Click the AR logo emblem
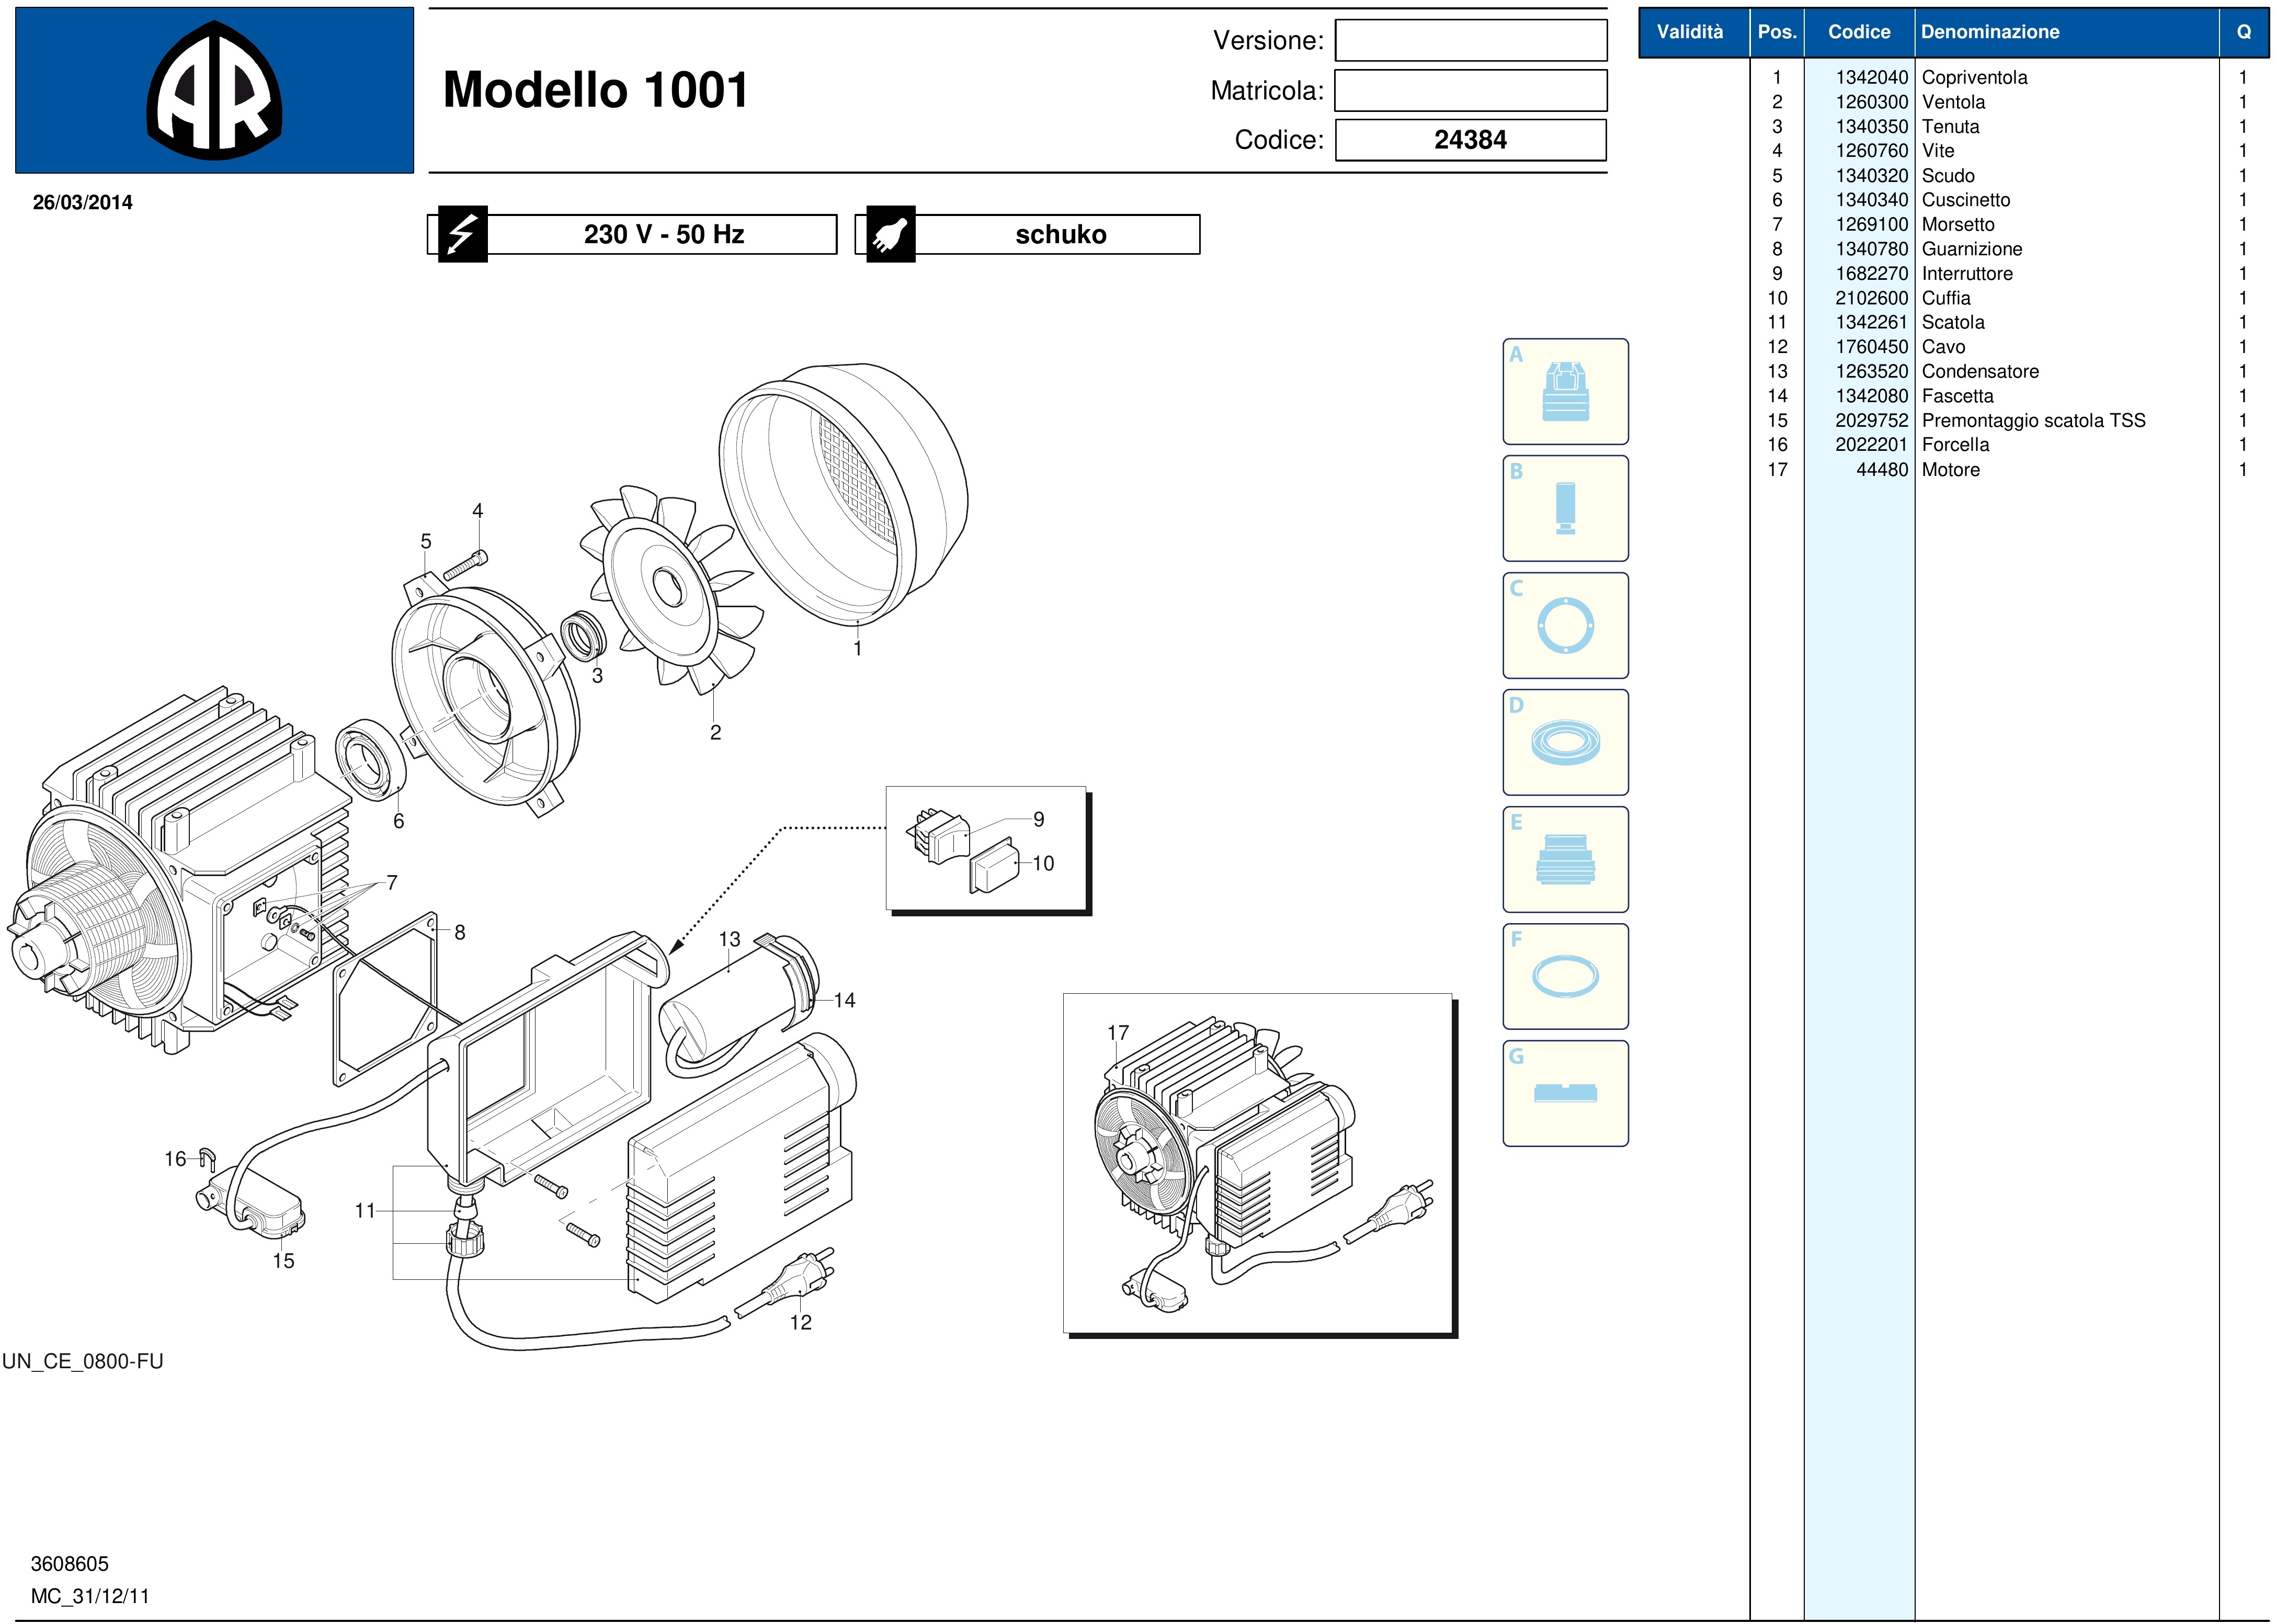This screenshot has height=1624, width=2276. [214, 91]
